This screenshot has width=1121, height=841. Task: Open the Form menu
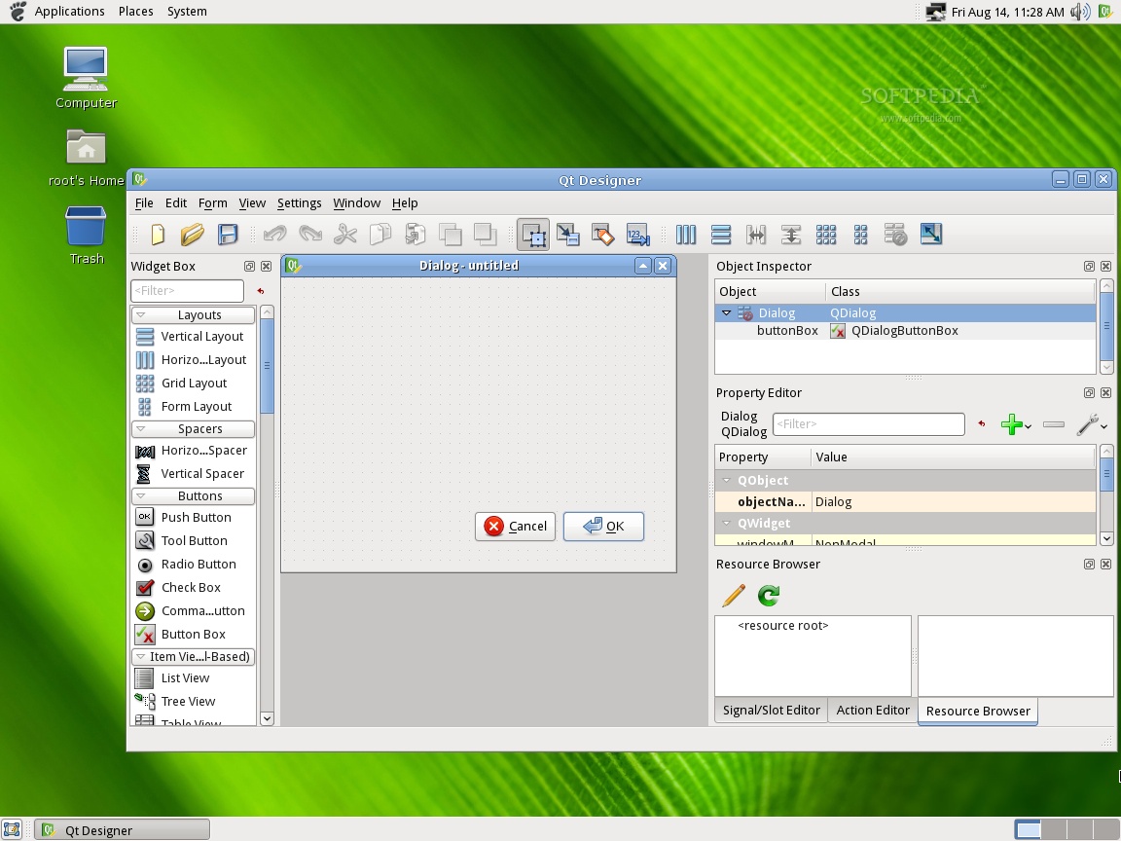(212, 203)
